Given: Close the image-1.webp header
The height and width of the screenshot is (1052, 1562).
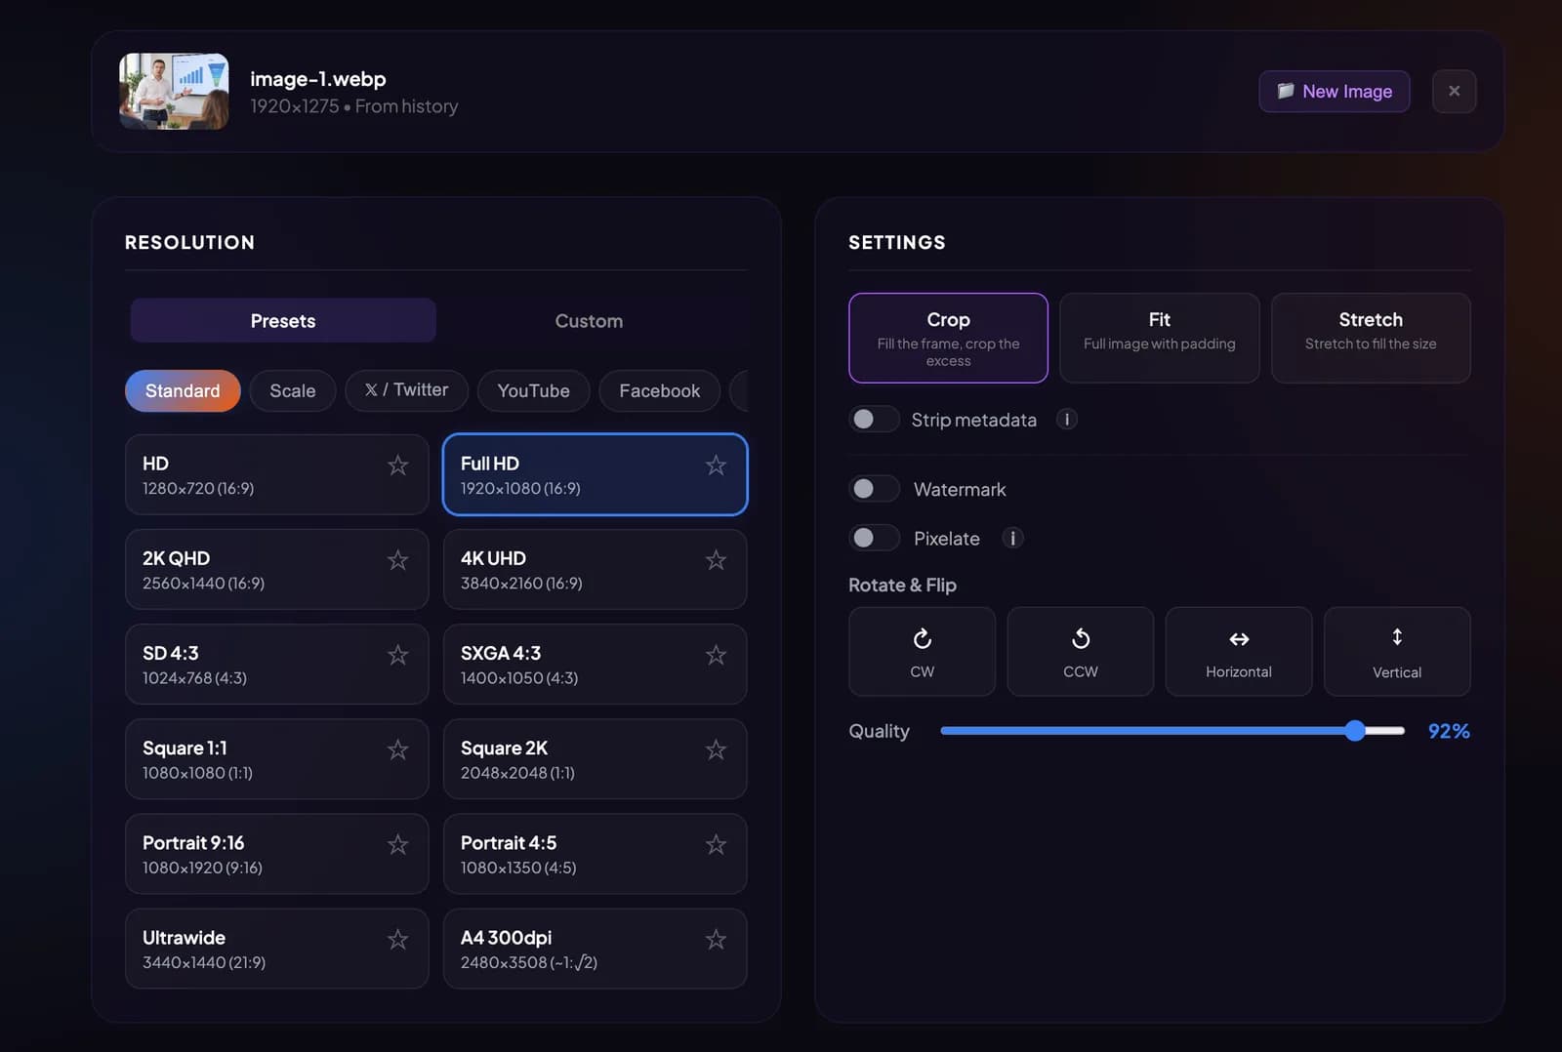Looking at the screenshot, I should tap(1454, 91).
